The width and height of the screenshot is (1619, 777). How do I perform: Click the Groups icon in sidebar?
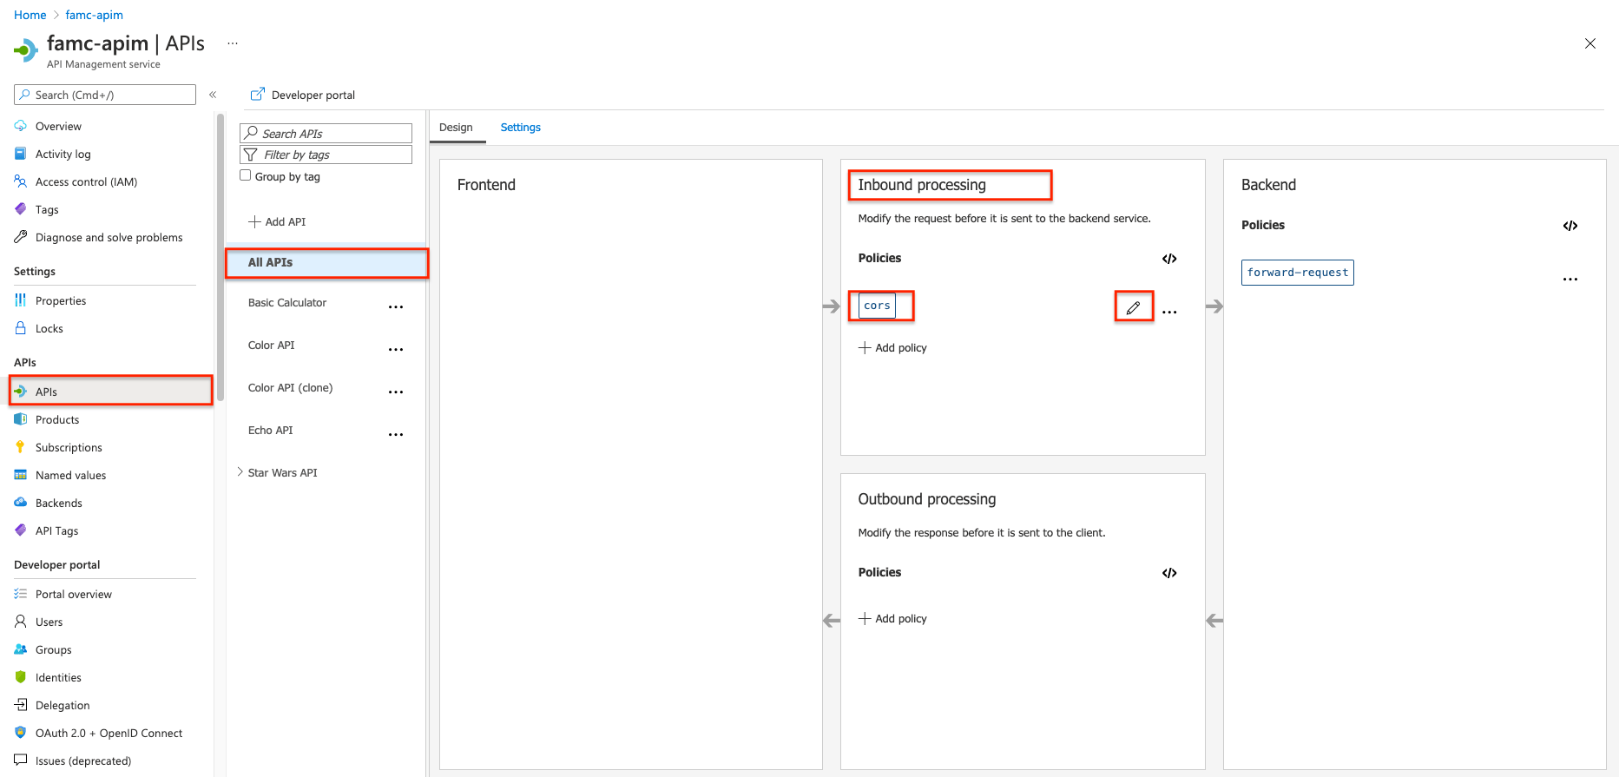click(20, 649)
